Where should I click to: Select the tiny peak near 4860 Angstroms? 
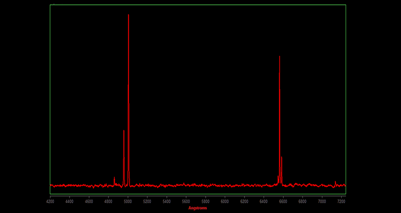click(x=115, y=177)
